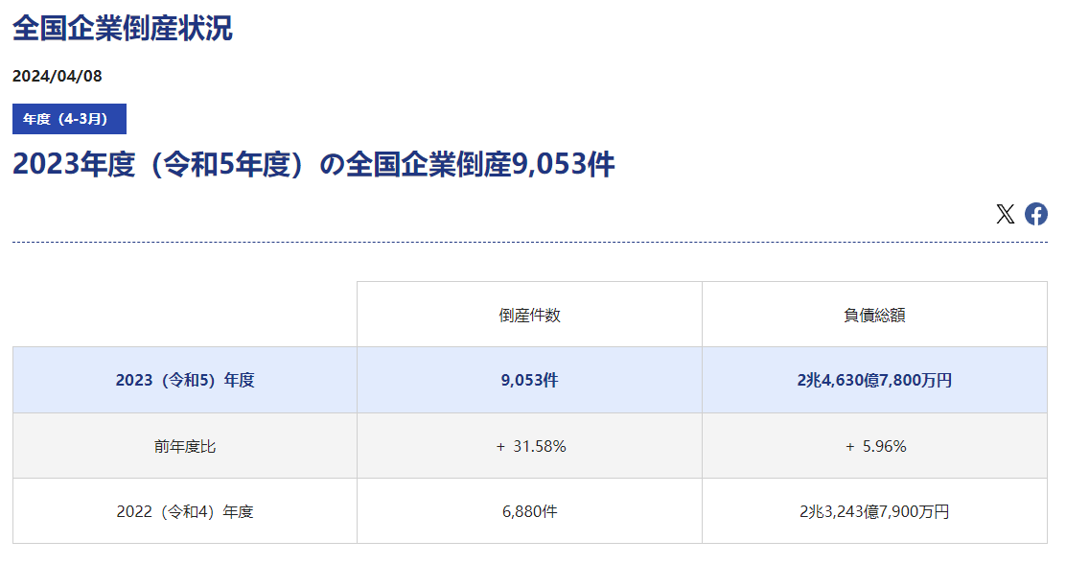Click the 年度（4-3月） category tag
This screenshot has height=564, width=1066.
tap(69, 119)
